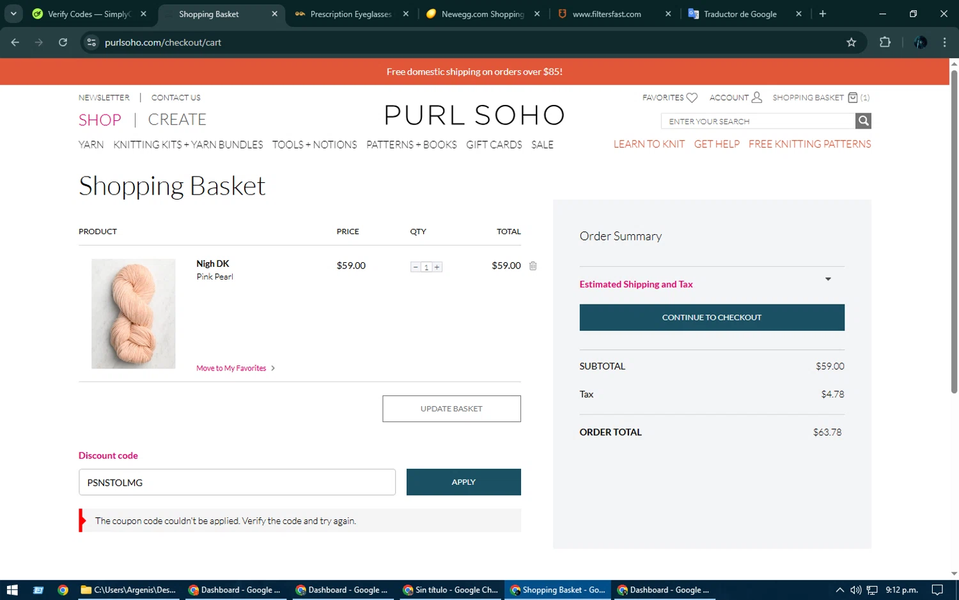The image size is (959, 600).
Task: Switch to Newegg.com Shopping tab
Action: [484, 14]
